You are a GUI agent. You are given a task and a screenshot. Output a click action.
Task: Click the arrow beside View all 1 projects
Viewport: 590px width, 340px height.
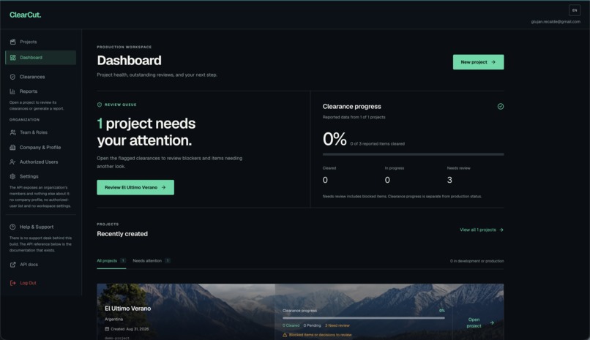click(x=501, y=230)
